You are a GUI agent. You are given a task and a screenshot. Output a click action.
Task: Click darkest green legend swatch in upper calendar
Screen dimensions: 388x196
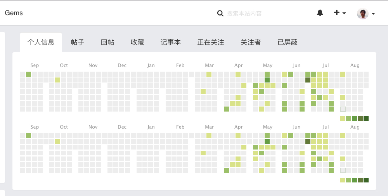[x=366, y=119]
